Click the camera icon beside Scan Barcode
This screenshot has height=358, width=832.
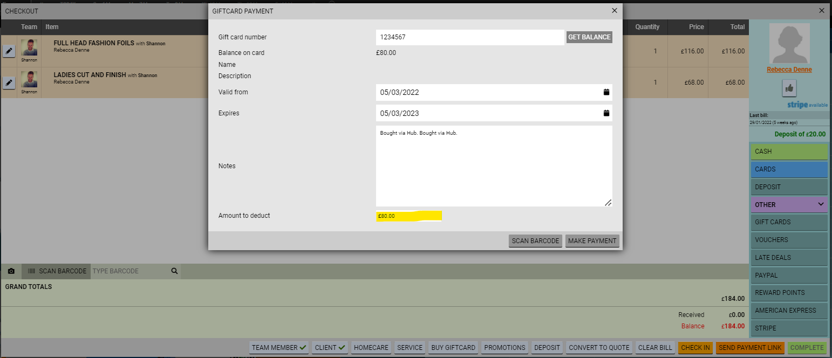(11, 271)
